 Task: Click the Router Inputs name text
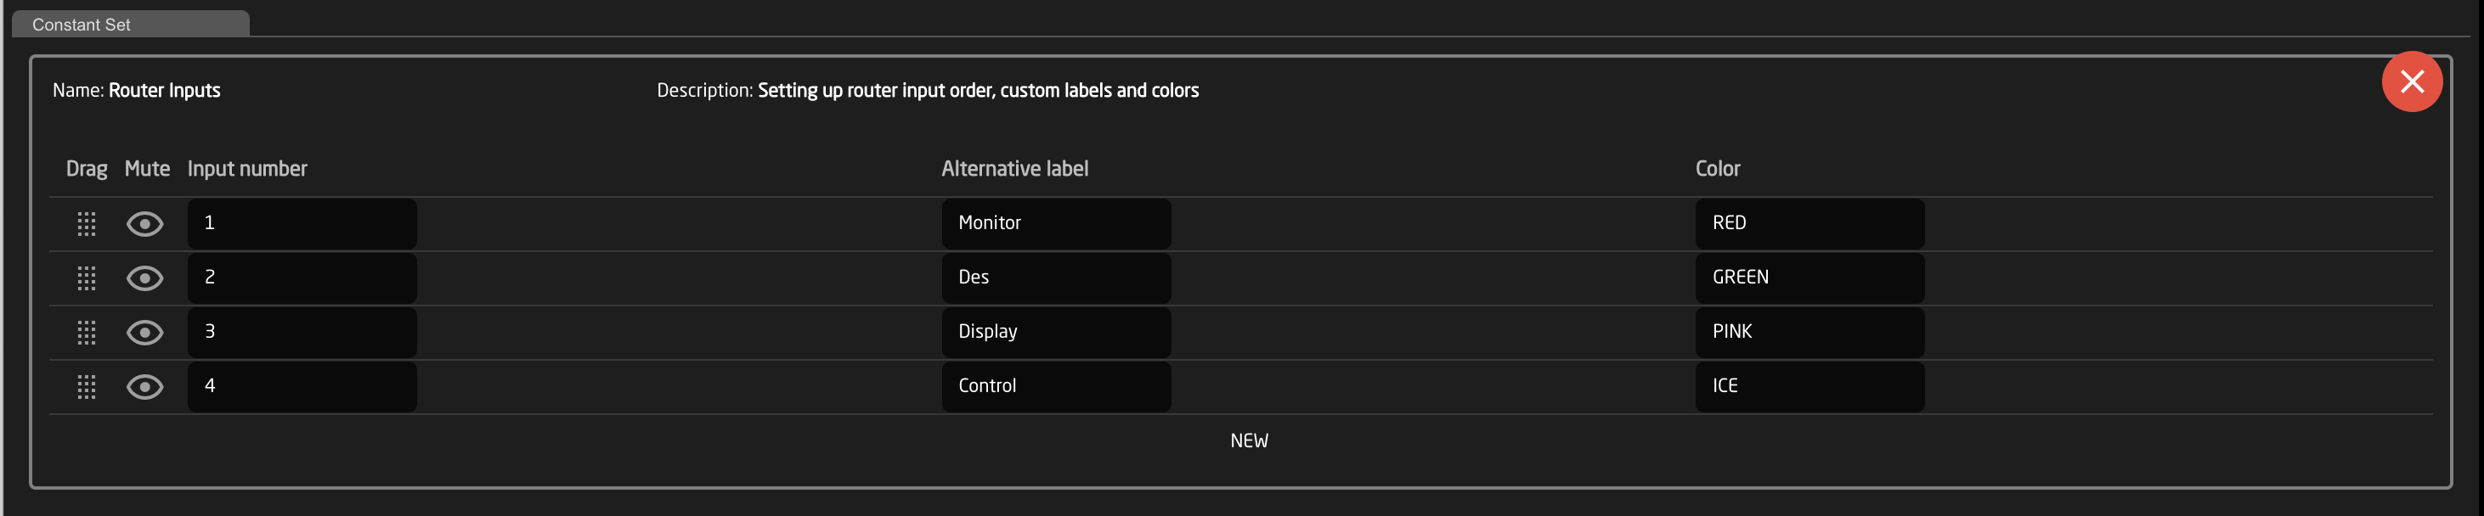point(164,91)
